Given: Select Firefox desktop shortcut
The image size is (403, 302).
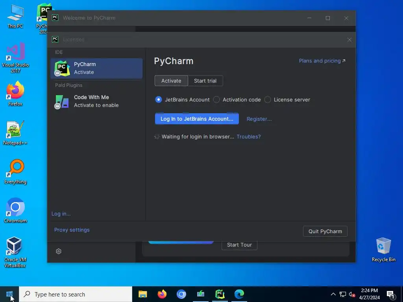Looking at the screenshot, I should 15,94.
